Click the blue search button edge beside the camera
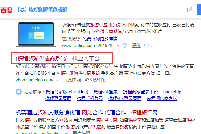 [199, 9]
